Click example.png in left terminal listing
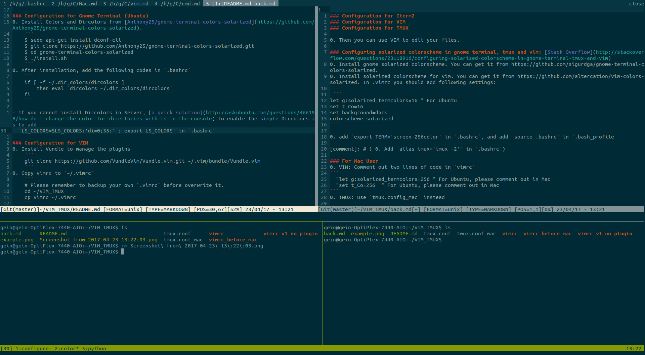 pos(17,240)
